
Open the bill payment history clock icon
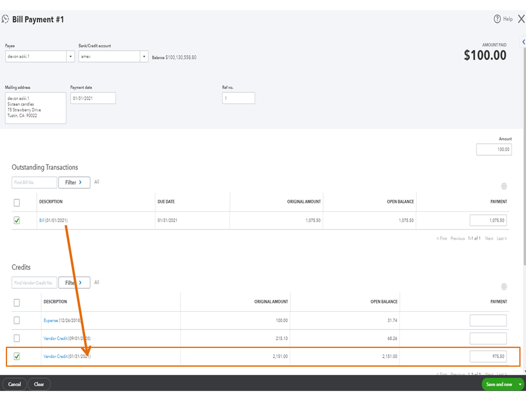coord(5,19)
